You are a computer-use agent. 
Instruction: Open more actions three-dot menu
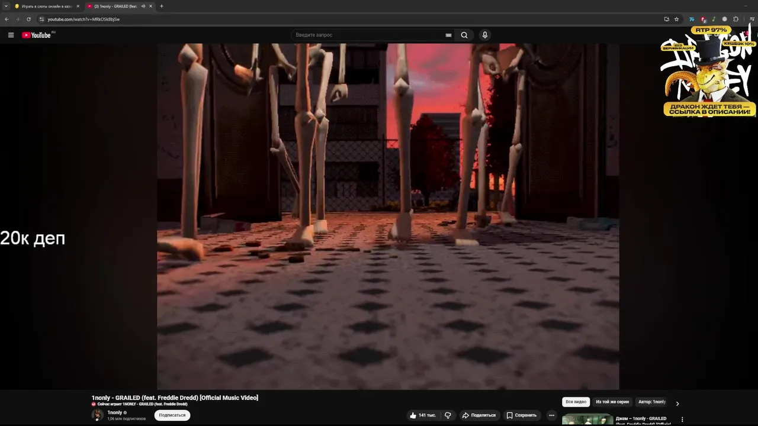point(551,415)
